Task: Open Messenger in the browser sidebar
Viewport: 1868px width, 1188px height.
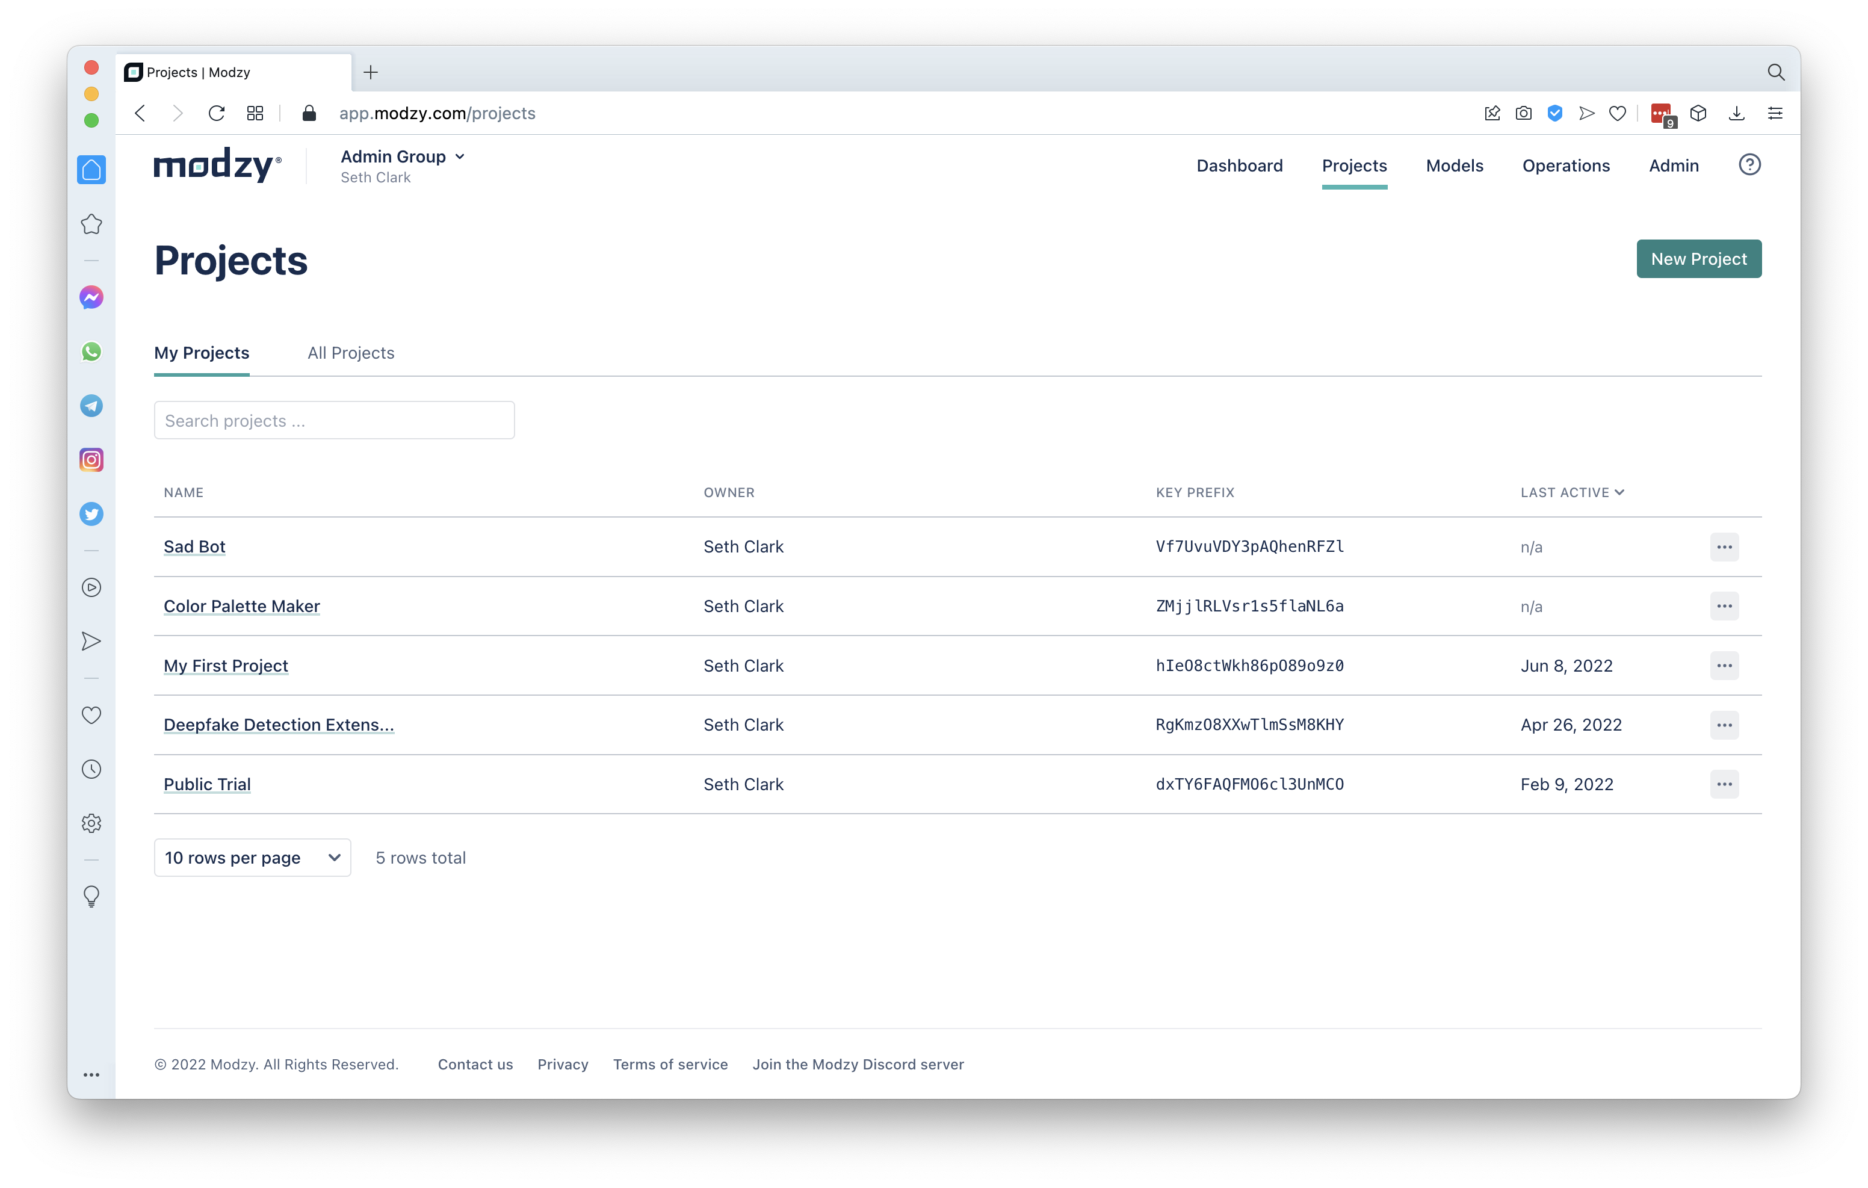Action: (x=91, y=297)
